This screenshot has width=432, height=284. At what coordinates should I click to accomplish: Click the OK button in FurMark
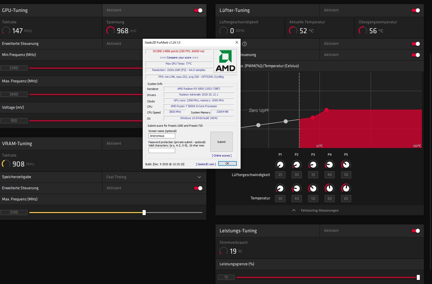tap(227, 163)
